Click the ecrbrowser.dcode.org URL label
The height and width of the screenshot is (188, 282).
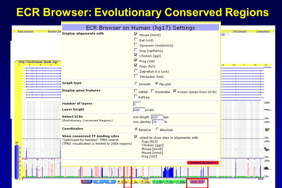coord(38,62)
